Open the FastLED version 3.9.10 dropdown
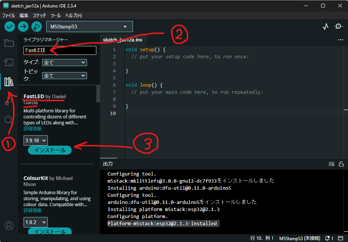The width and height of the screenshot is (348, 242). 35,140
